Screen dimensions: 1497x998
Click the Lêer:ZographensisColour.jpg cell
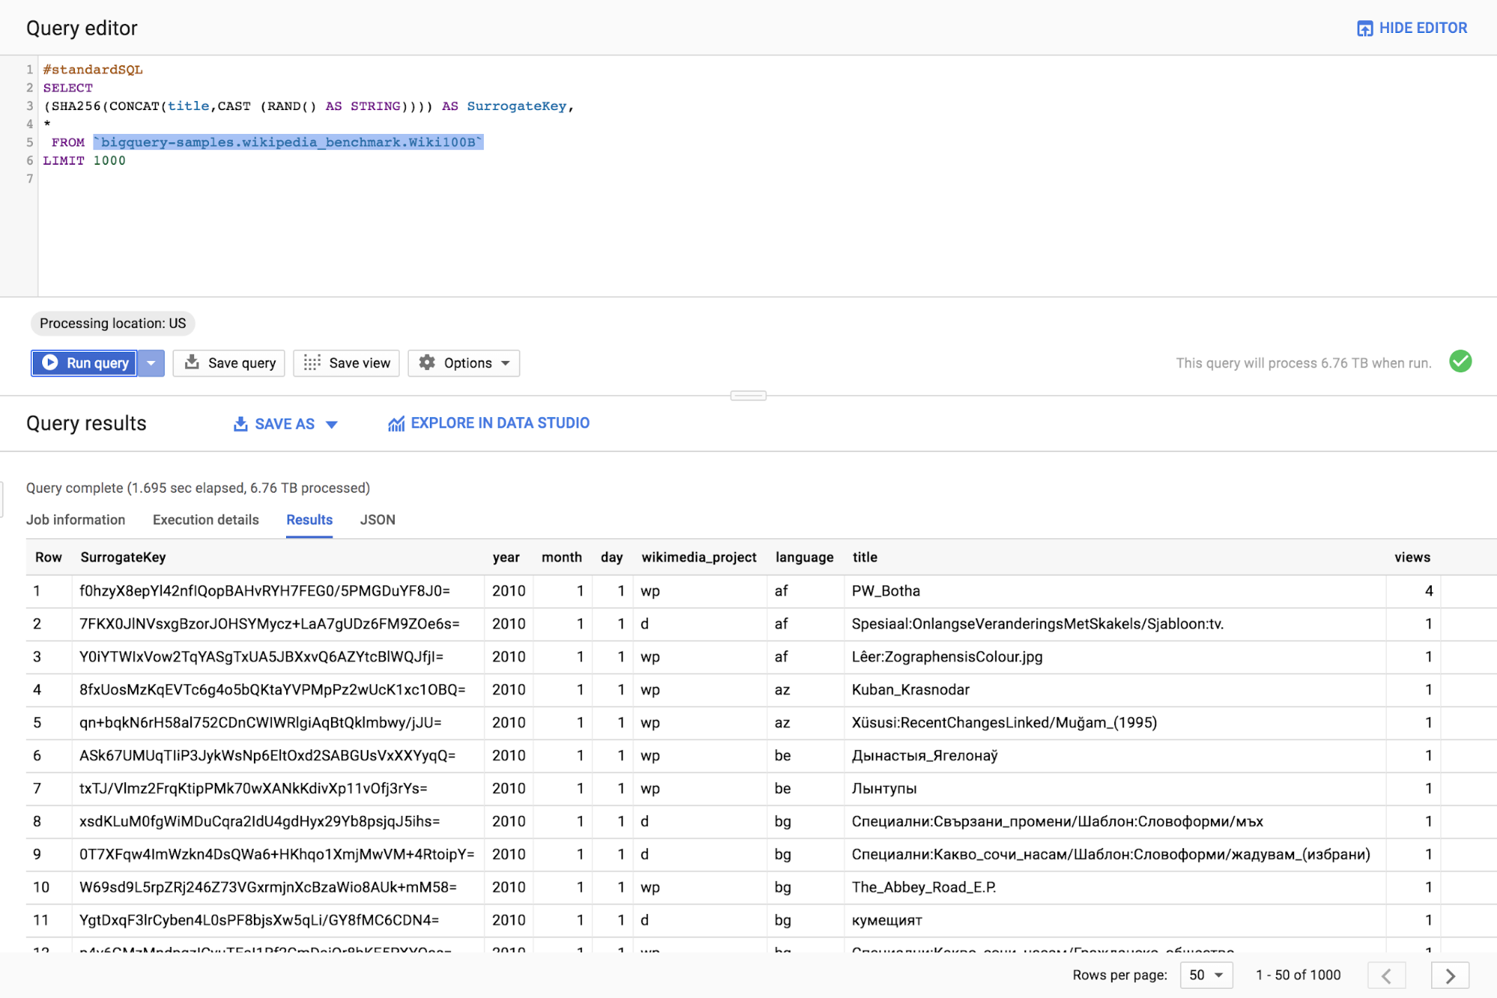(947, 657)
